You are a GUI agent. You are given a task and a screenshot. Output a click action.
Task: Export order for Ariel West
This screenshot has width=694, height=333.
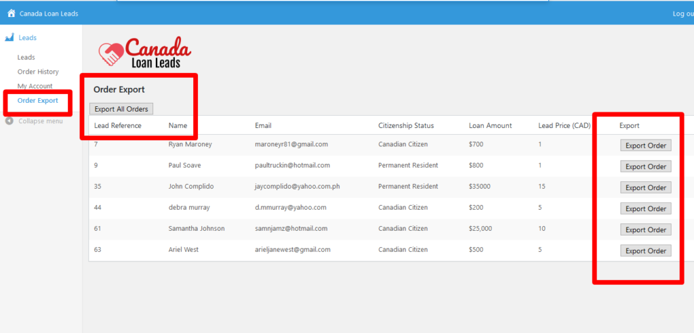coord(645,251)
